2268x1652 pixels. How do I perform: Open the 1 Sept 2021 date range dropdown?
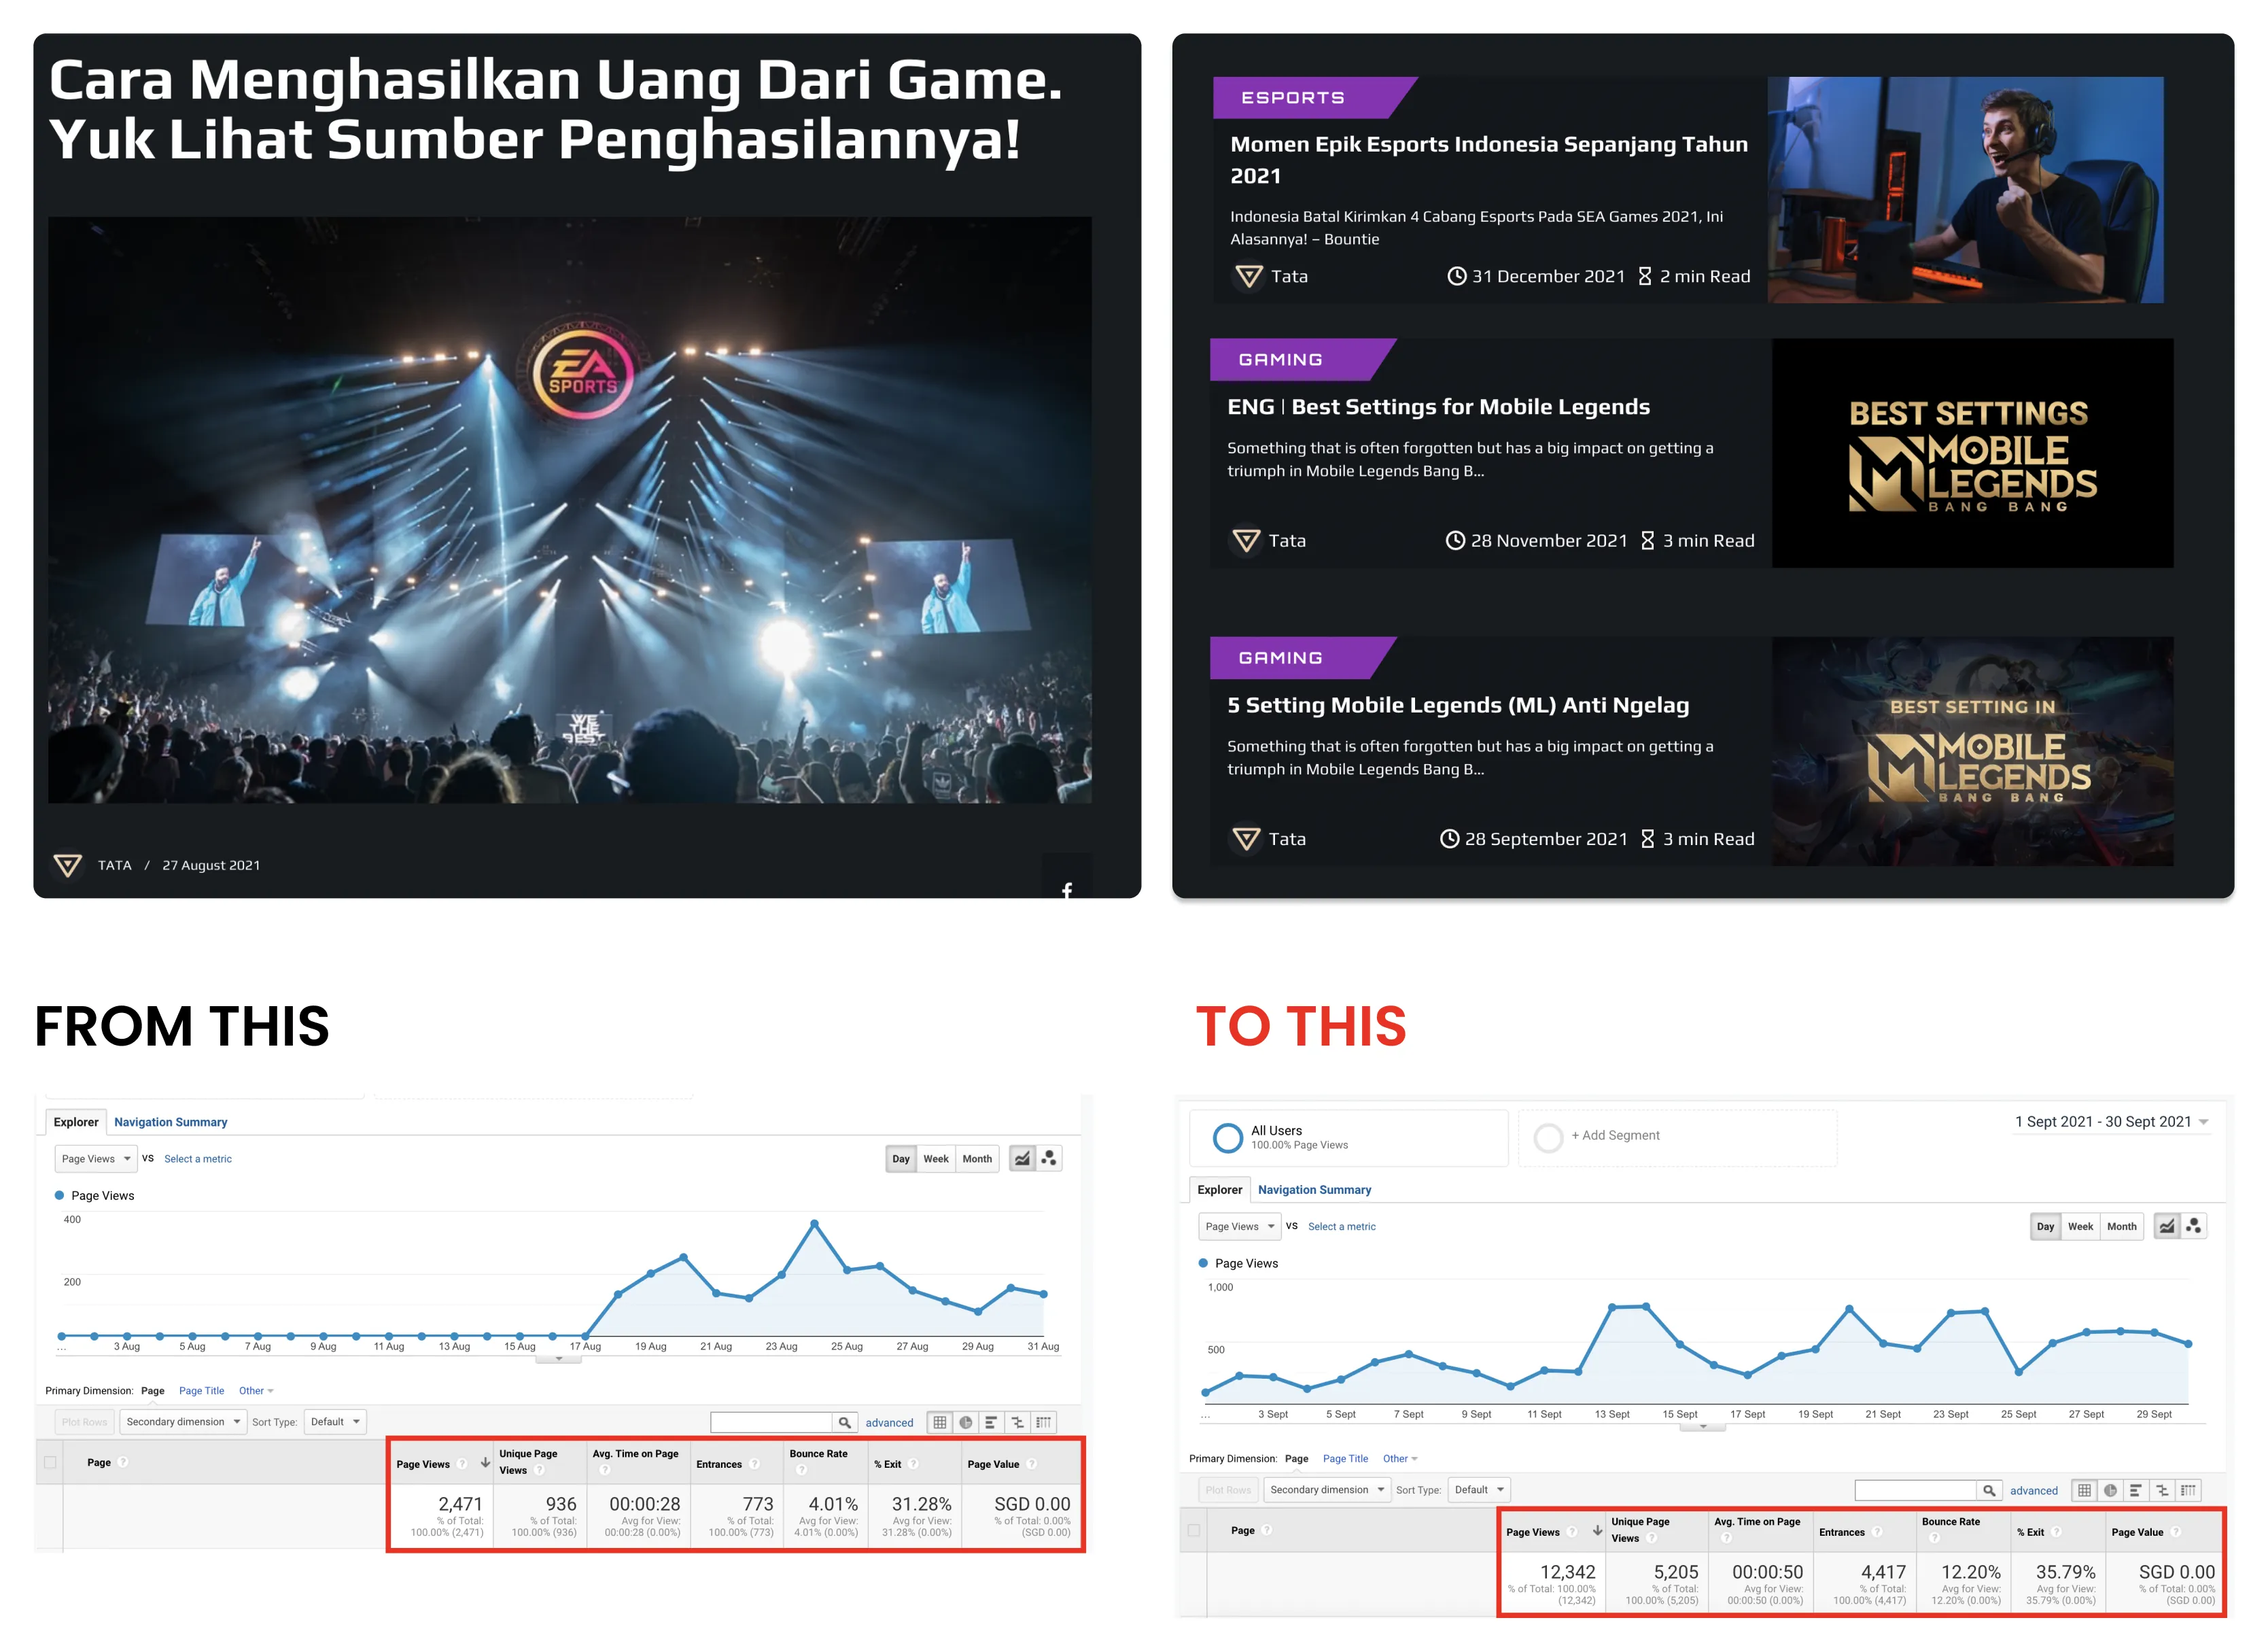(2111, 1122)
